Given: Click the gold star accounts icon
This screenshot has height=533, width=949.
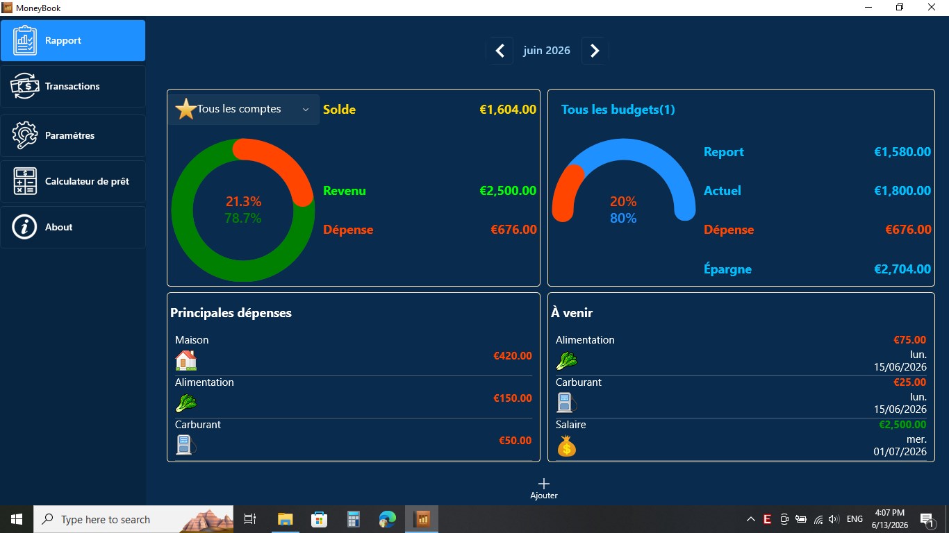Looking at the screenshot, I should [185, 109].
